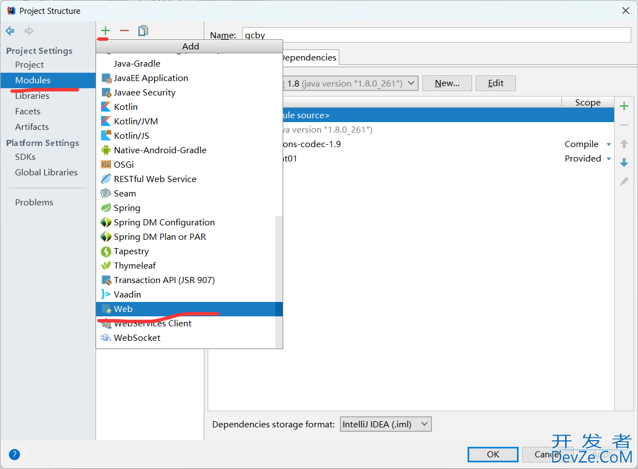This screenshot has width=638, height=469.
Task: Go forward with the right arrow
Action: [x=28, y=31]
